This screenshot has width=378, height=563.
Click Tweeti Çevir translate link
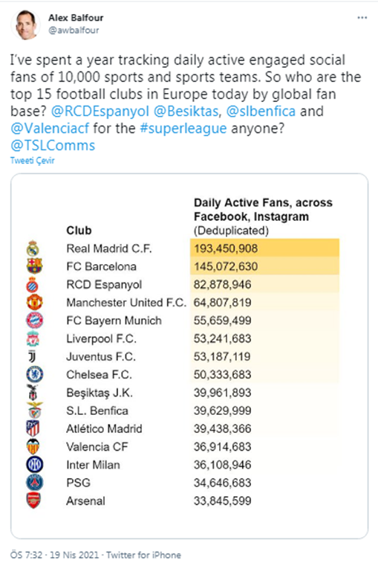tap(32, 160)
